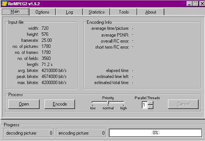
Task: Click the 'no. of frames:' label
Action: pyautogui.click(x=27, y=52)
